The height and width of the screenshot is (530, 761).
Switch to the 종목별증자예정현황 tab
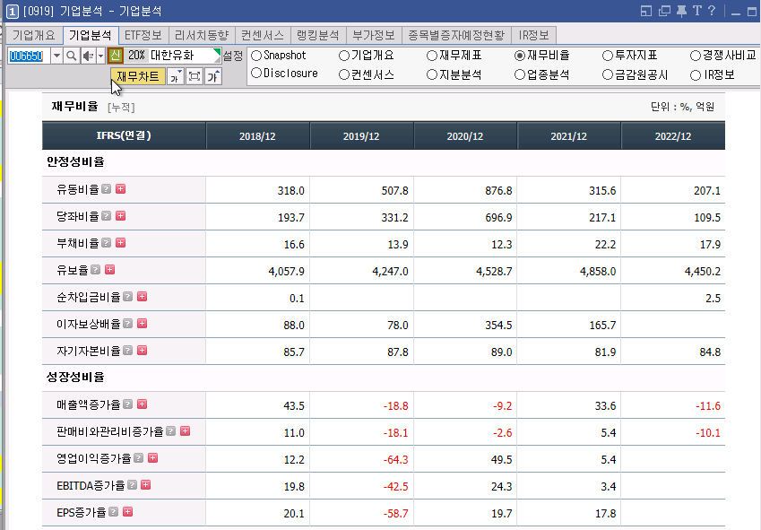(456, 35)
